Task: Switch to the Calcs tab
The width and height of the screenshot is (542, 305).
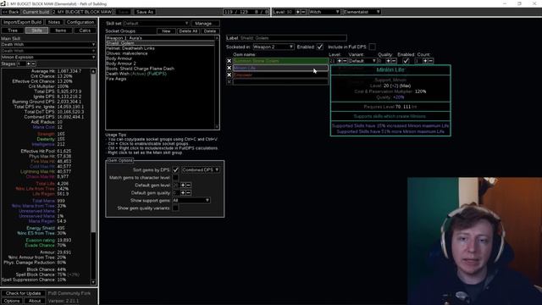Action: click(x=85, y=30)
